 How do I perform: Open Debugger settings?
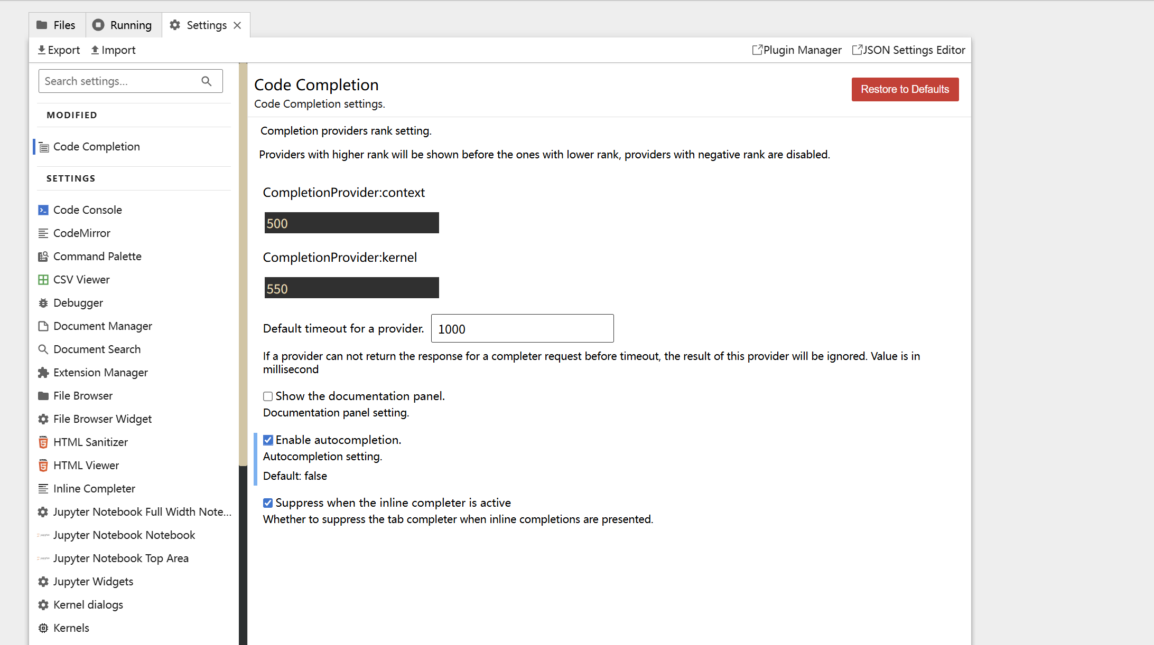(x=78, y=303)
